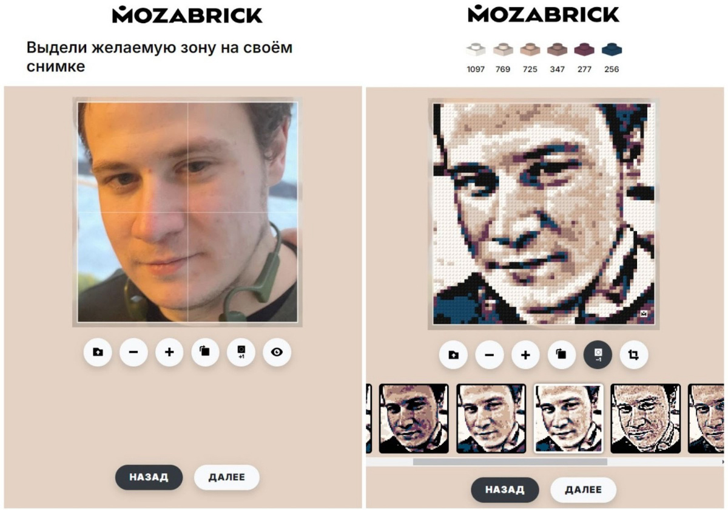Image resolution: width=728 pixels, height=510 pixels.
Task: Toggle the eye preview icon under the original photo
Action: point(277,352)
